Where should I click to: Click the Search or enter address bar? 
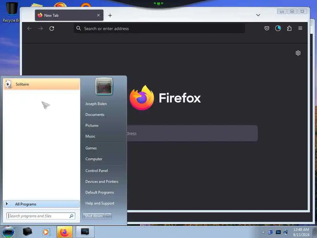159,29
